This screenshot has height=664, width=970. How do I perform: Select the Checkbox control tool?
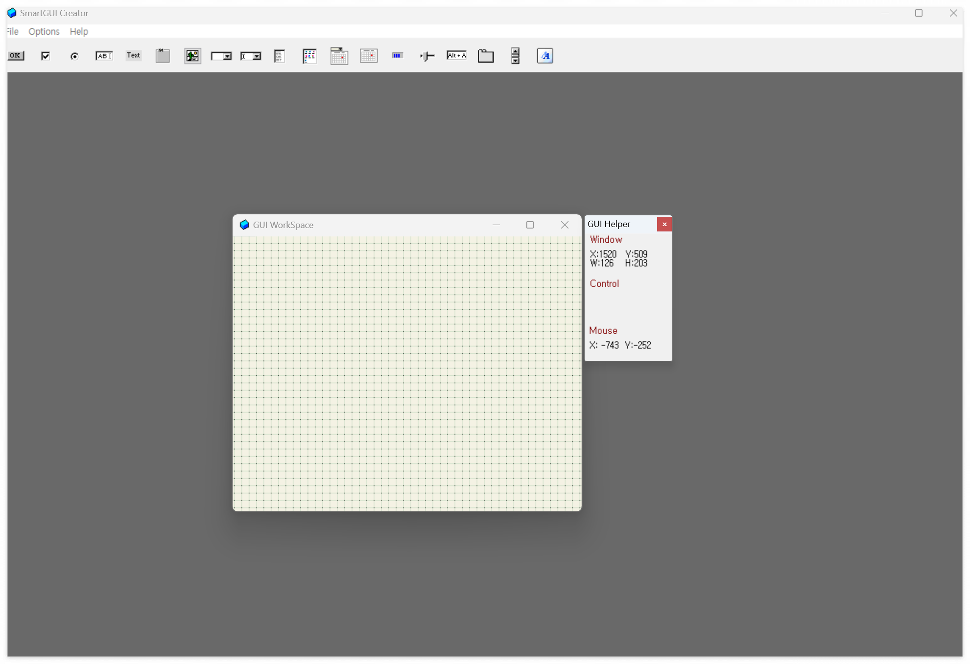(46, 56)
